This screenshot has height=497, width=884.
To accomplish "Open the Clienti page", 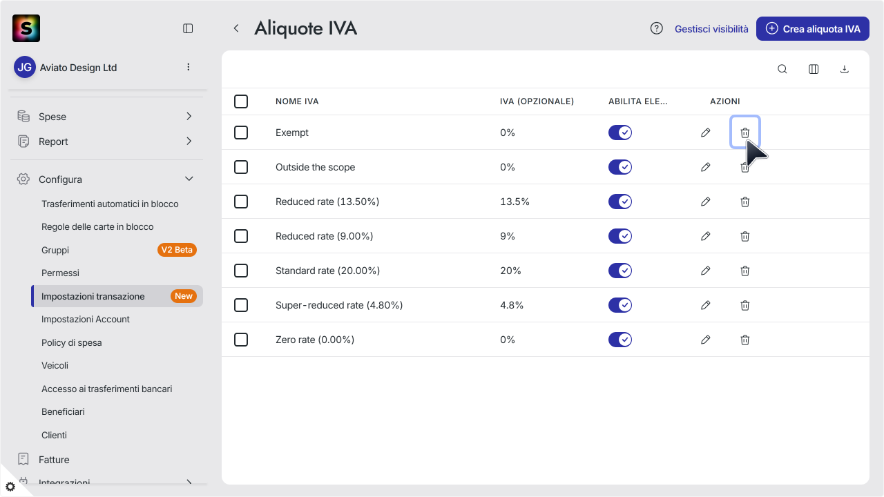I will [54, 435].
